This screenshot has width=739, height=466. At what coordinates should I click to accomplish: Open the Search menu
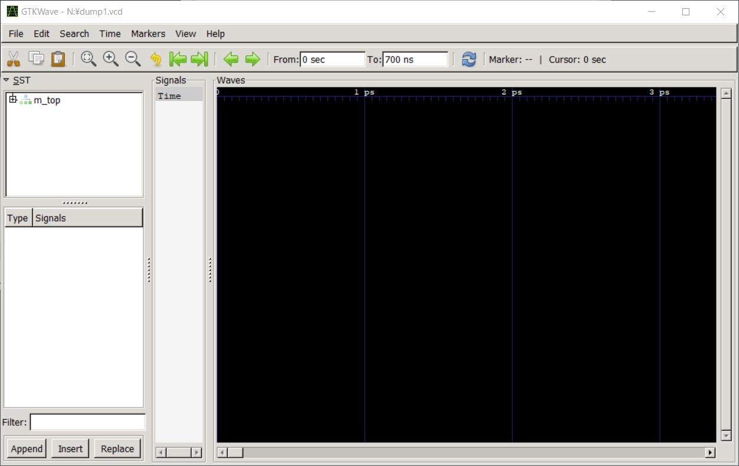coord(74,34)
